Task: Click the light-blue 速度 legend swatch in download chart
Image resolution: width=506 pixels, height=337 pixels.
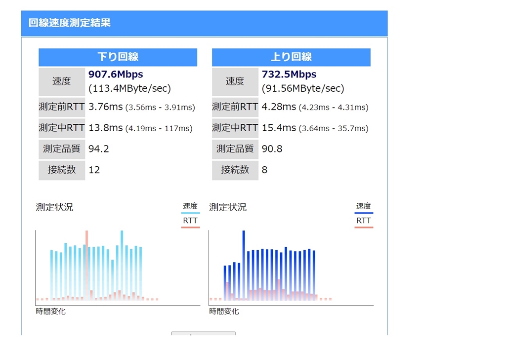Action: 190,213
